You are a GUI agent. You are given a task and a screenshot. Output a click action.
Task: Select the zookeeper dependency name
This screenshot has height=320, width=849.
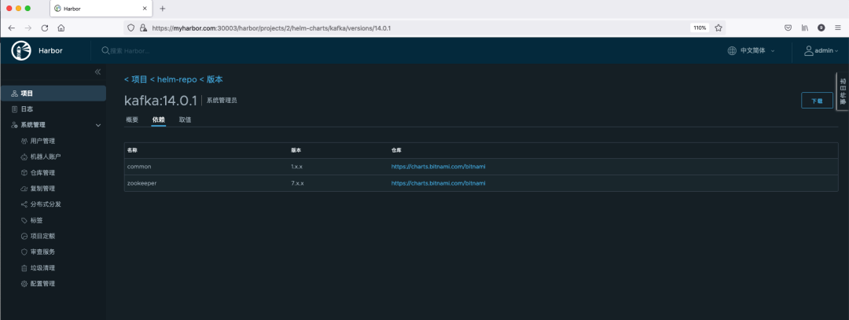tap(141, 183)
